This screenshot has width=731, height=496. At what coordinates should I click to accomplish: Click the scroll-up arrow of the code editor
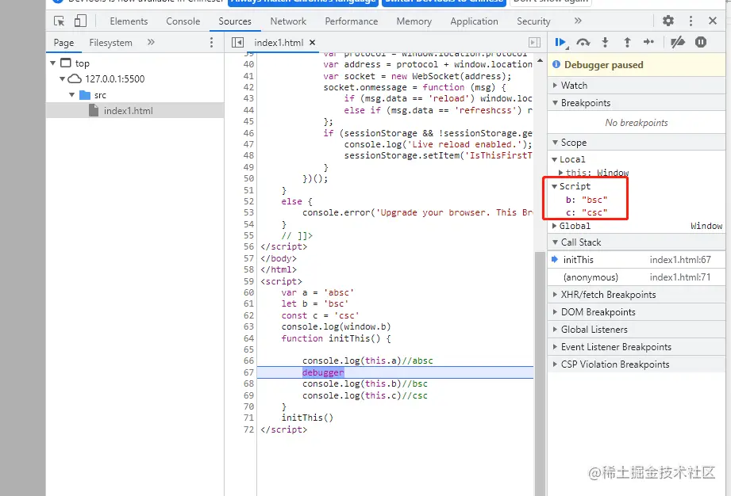click(540, 60)
